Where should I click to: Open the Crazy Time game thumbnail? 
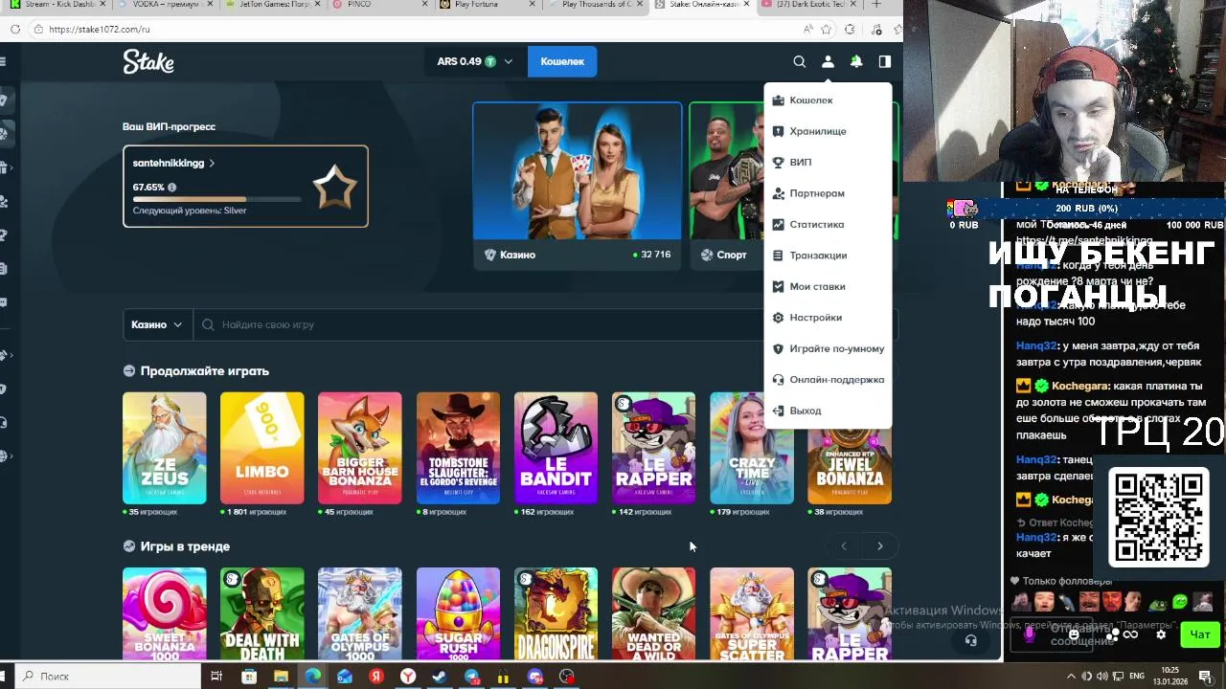coord(752,448)
